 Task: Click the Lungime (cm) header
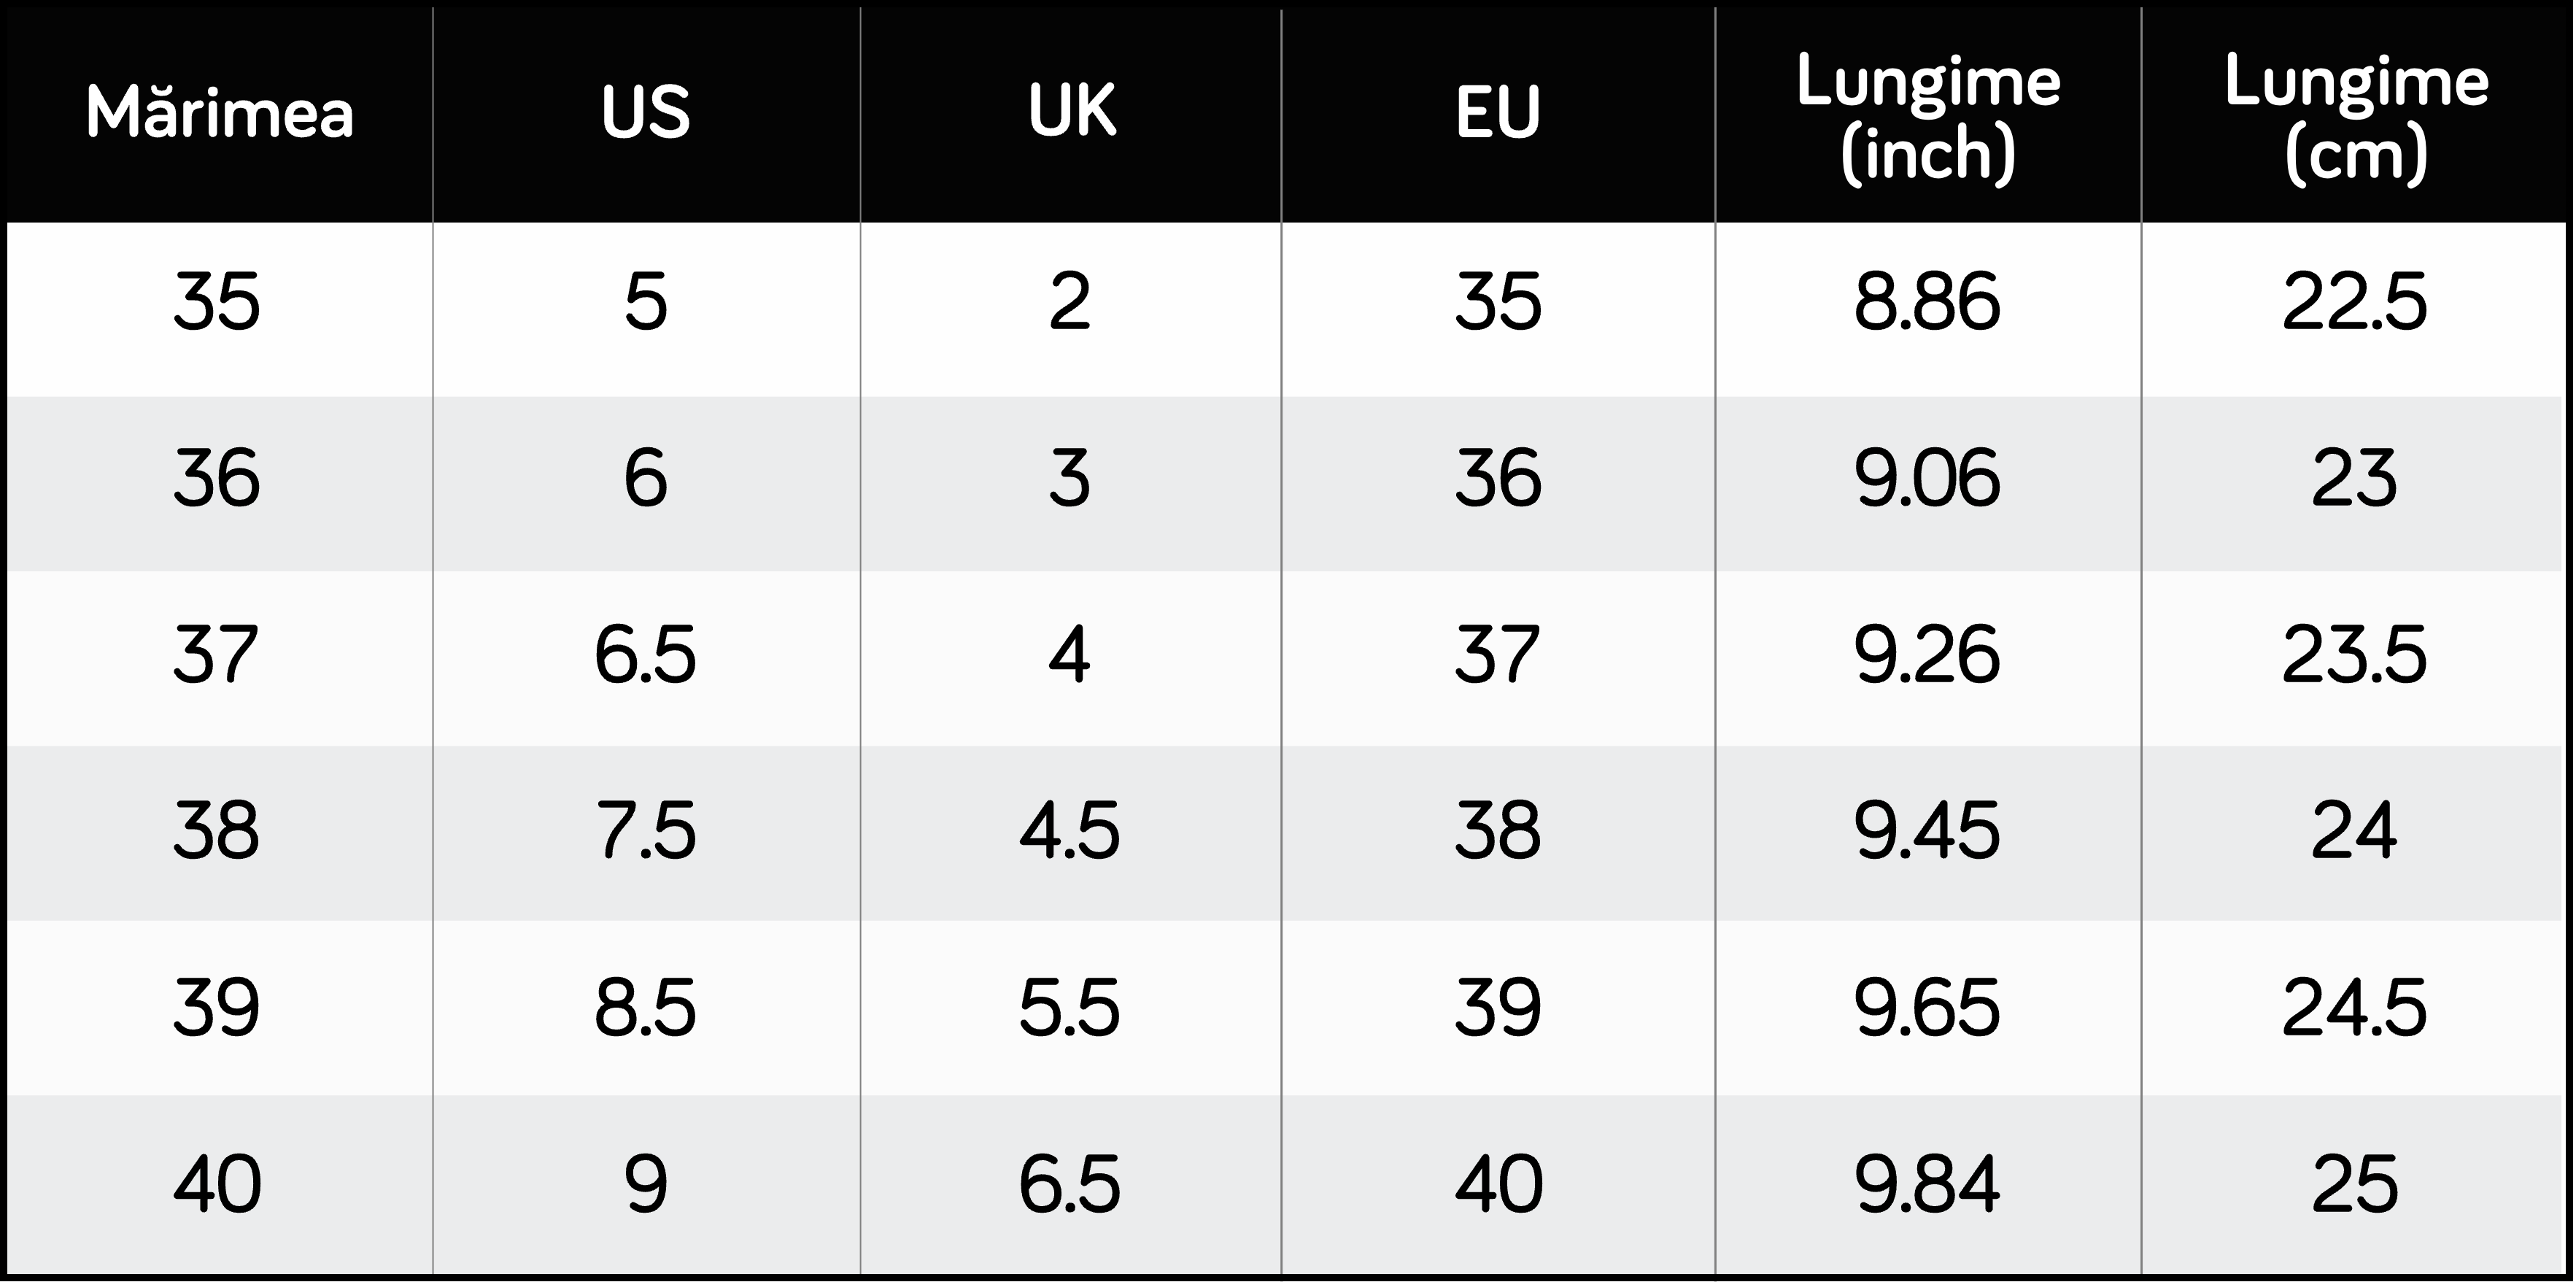point(2356,118)
